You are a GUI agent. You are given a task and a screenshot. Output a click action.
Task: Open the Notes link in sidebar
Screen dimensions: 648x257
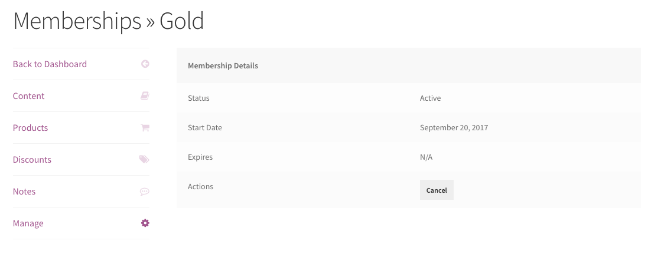24,192
